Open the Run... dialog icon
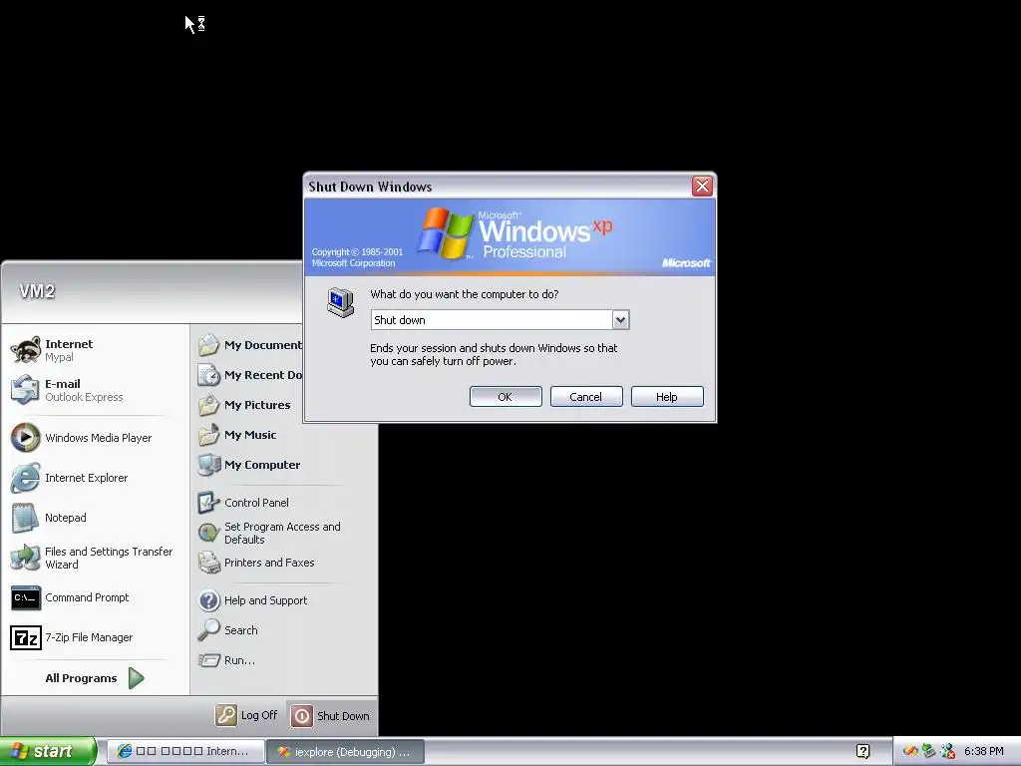1021x766 pixels. pos(209,660)
